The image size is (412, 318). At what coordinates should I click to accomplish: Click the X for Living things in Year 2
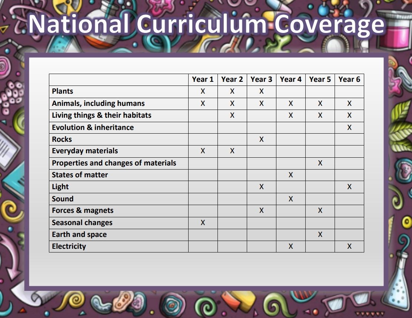[232, 115]
